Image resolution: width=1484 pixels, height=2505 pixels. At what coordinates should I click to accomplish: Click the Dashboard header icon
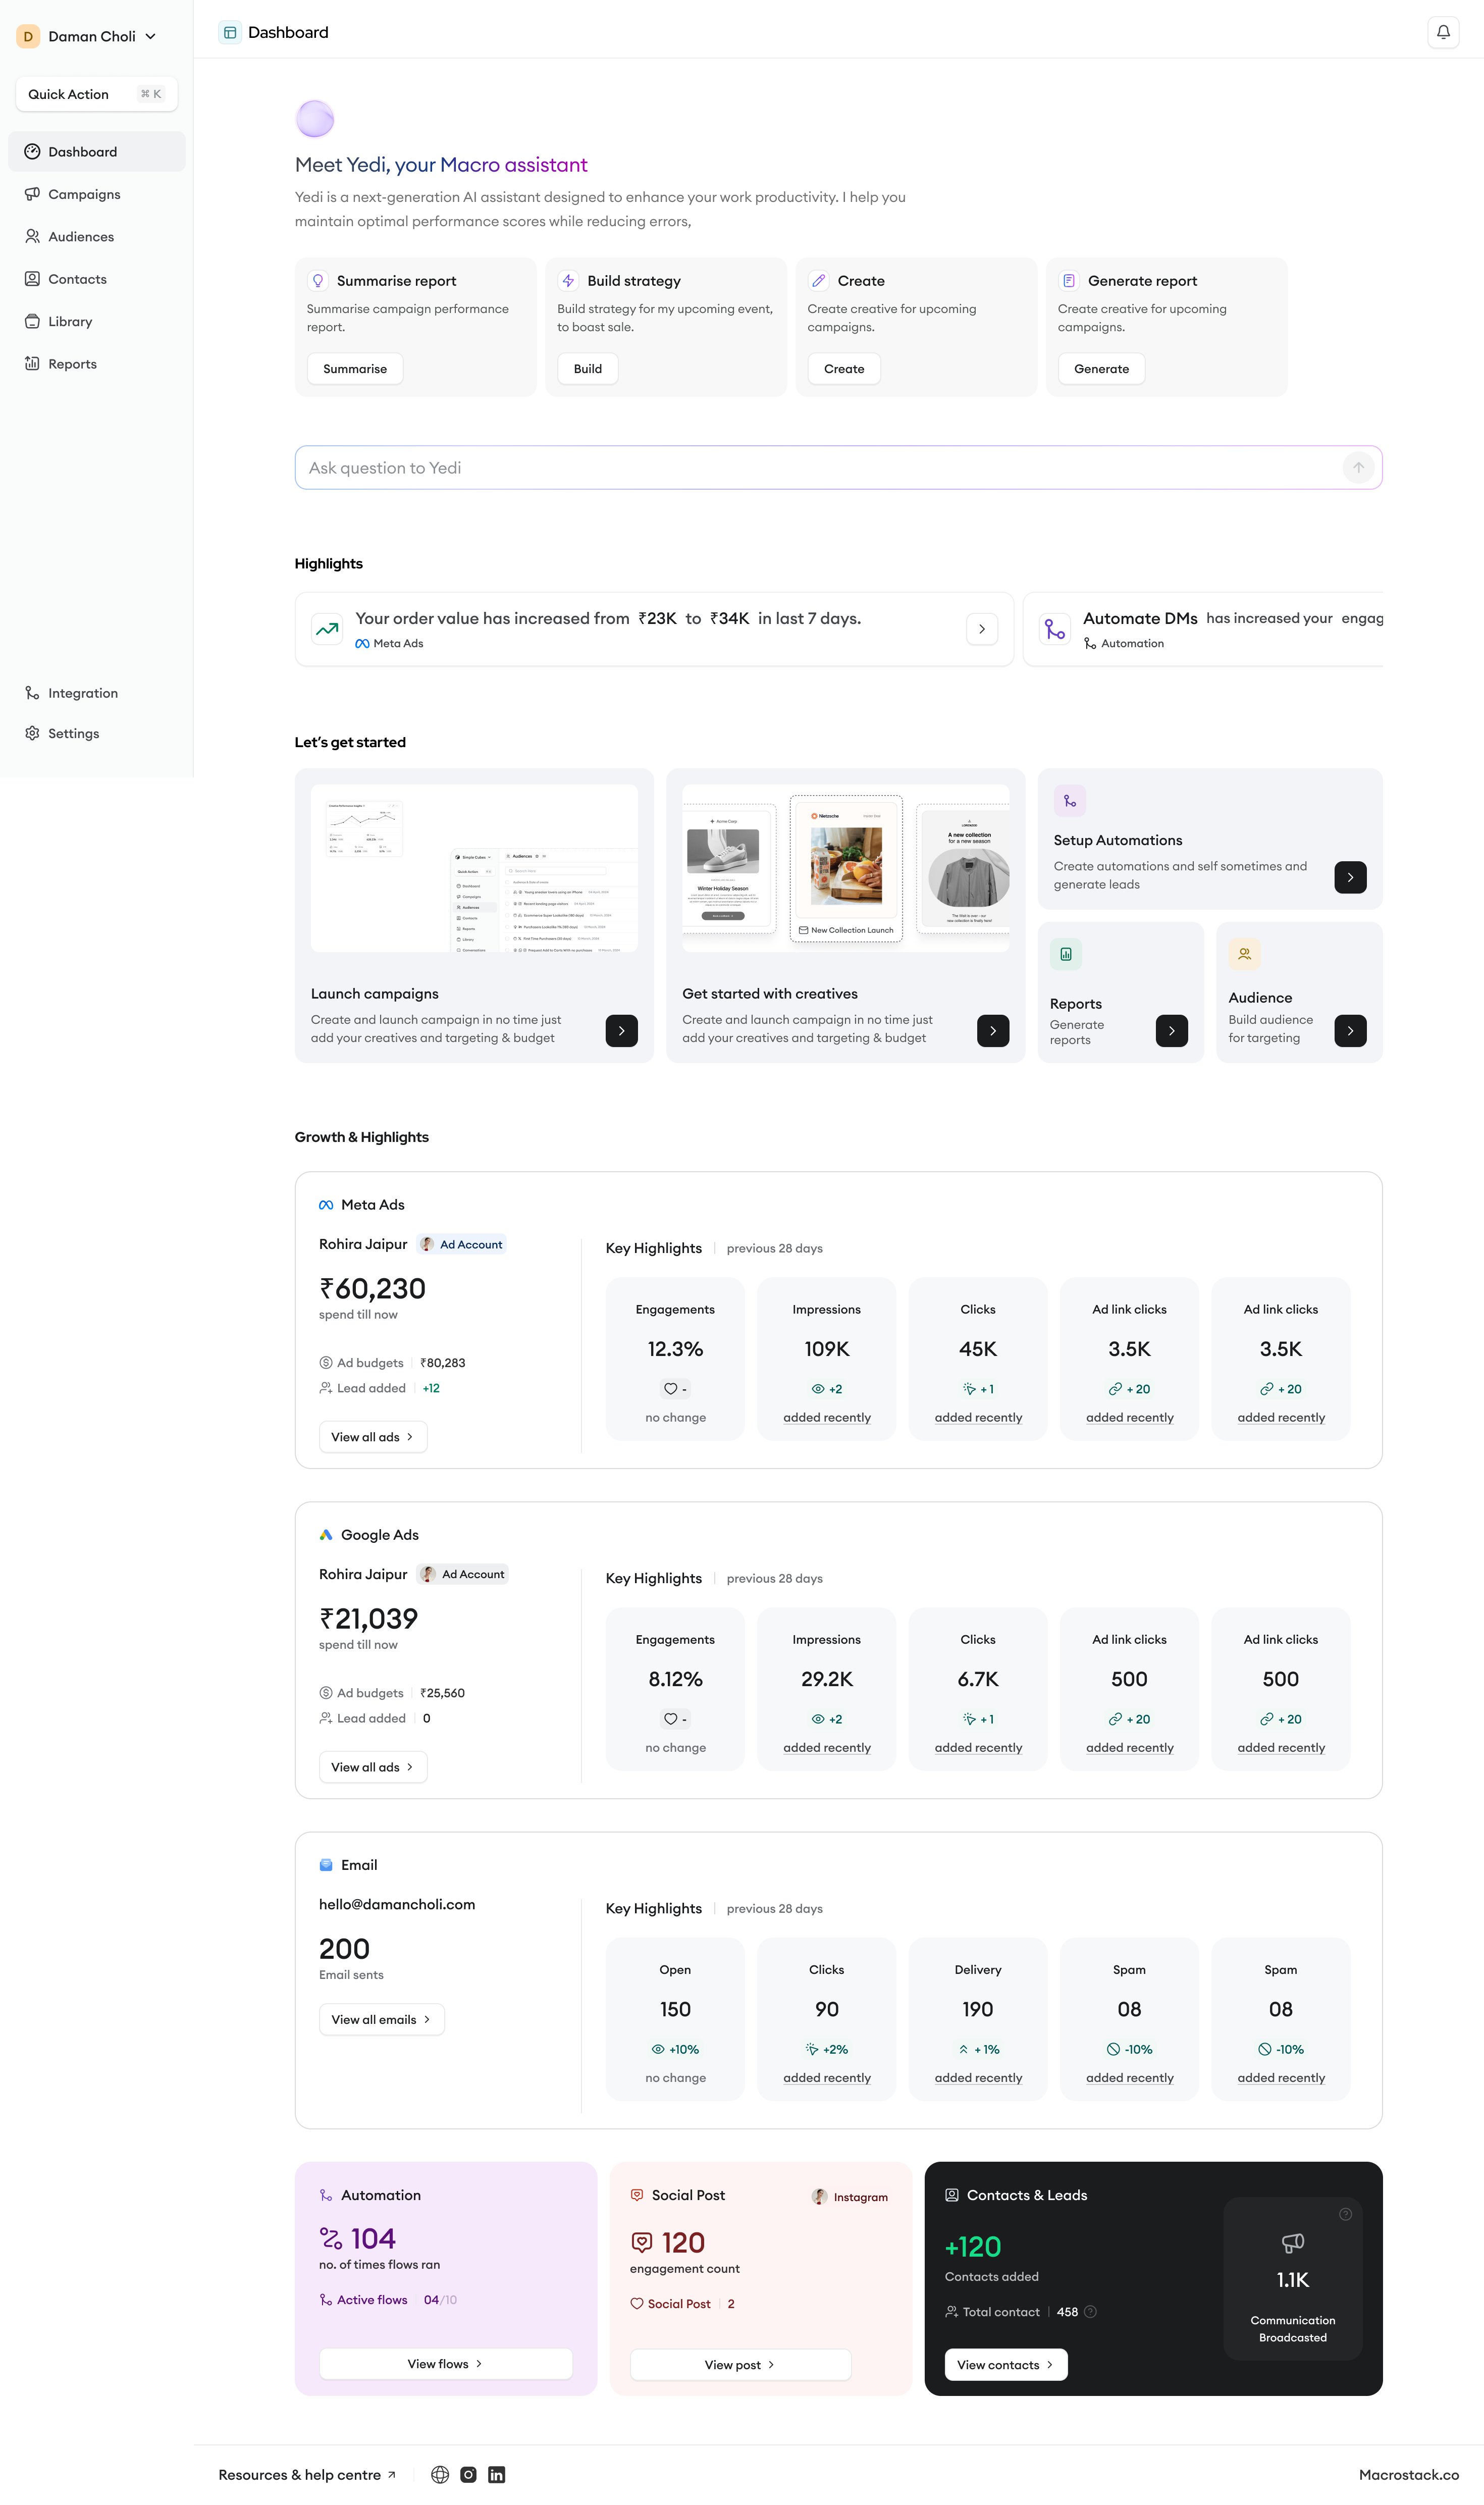tap(230, 32)
